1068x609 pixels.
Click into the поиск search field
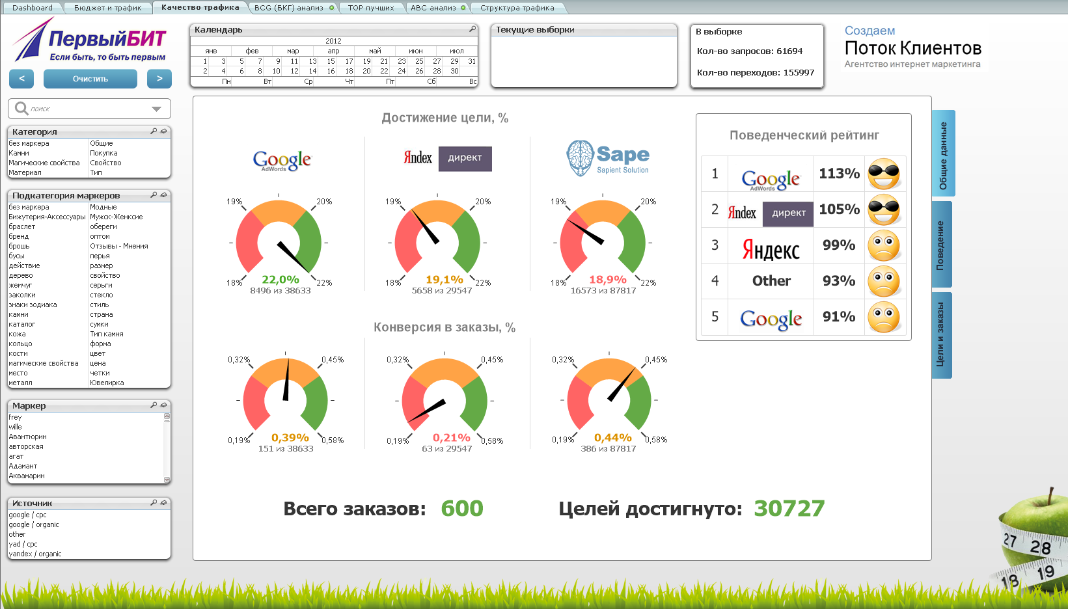tap(89, 109)
